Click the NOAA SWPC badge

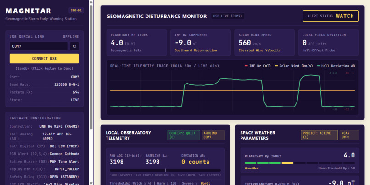coord(349,135)
